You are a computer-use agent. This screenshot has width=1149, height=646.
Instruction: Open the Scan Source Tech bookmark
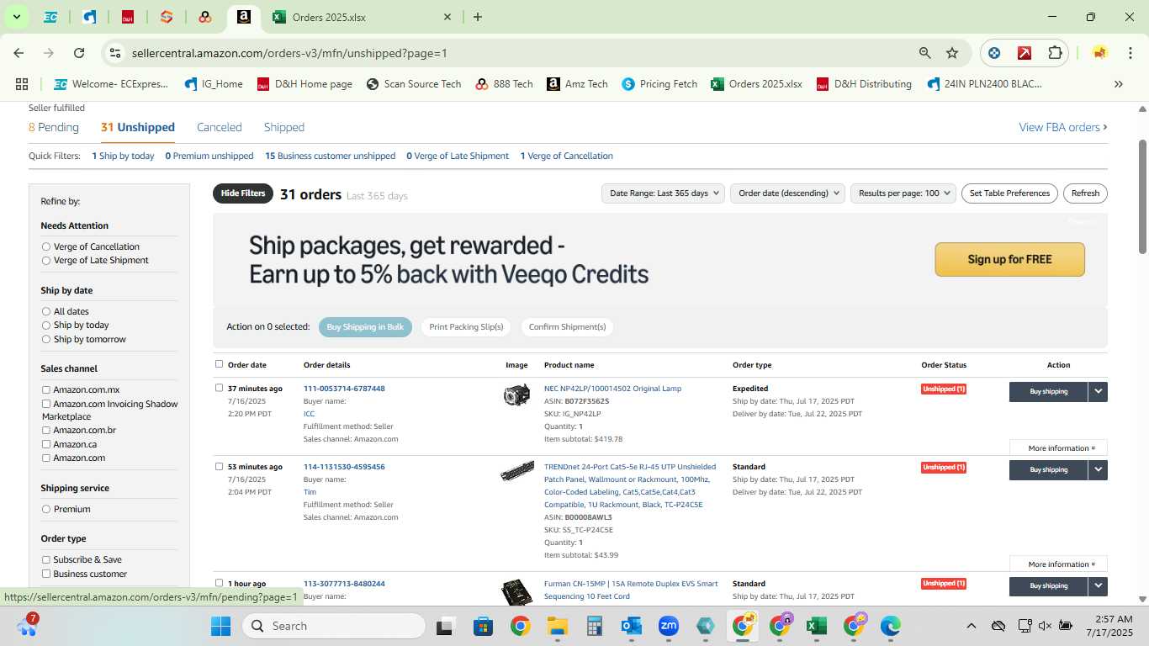414,84
